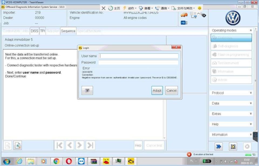Screen dimensions: 259x166
Task: Open the TPI tab
Action: click(42, 31)
